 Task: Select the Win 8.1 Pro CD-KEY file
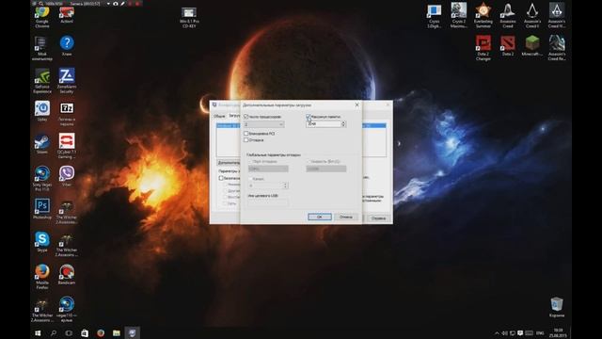click(189, 18)
